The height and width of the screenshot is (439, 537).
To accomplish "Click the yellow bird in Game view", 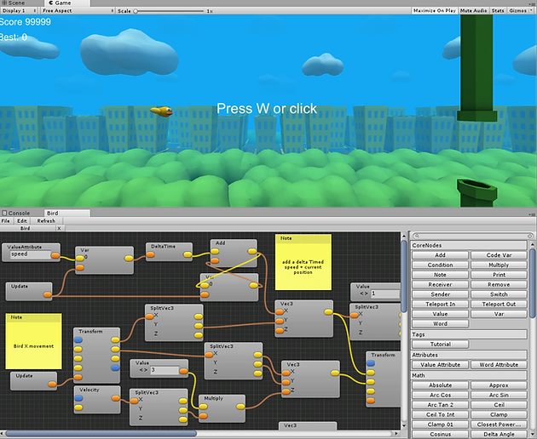I will [161, 111].
